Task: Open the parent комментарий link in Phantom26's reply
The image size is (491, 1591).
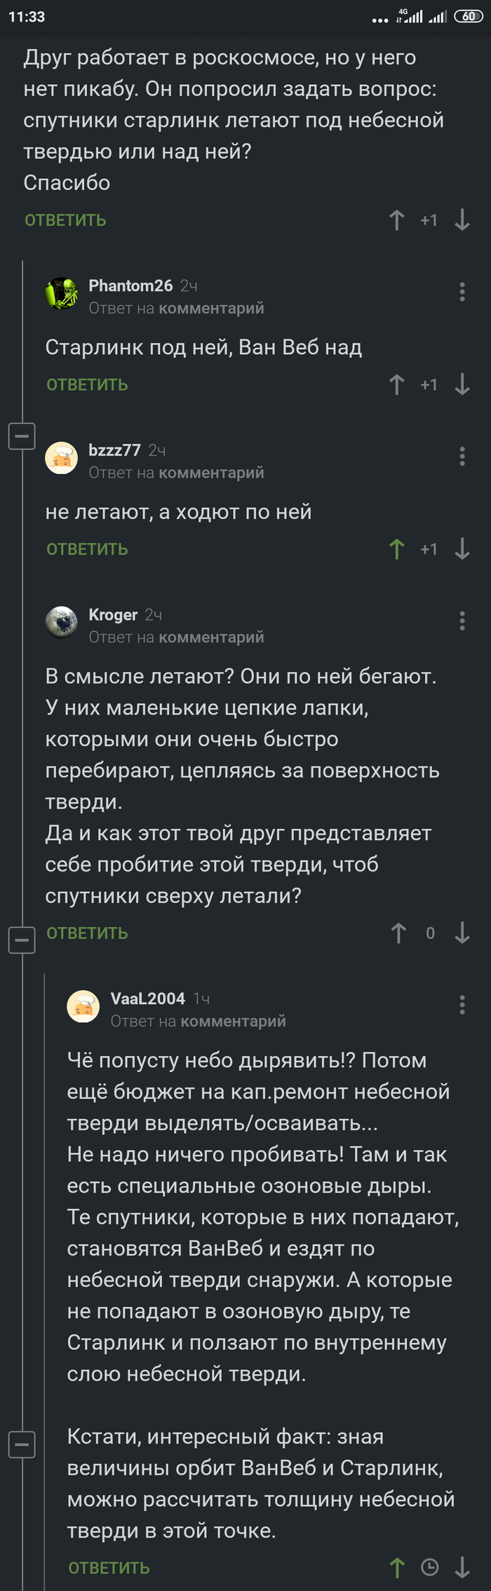Action: (220, 308)
